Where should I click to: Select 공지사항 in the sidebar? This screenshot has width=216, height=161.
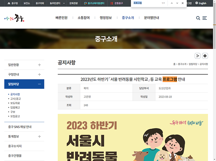pos(15,94)
